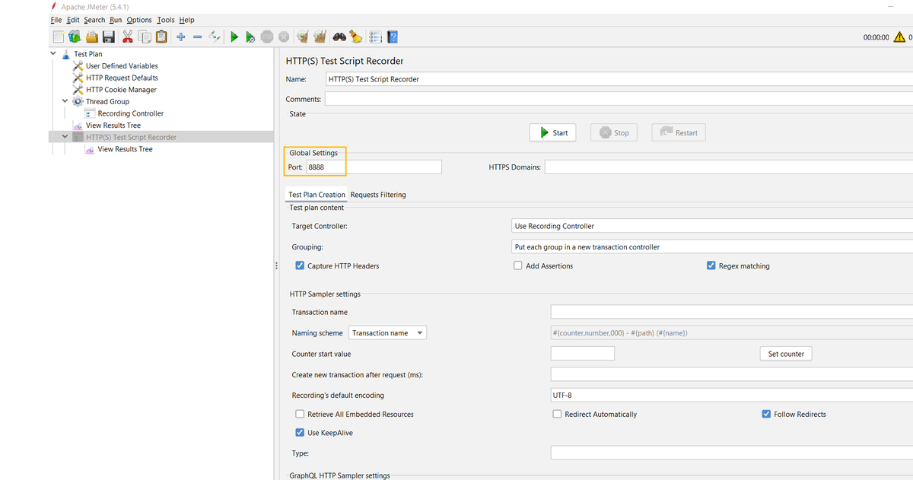
Task: Click the Copy toolbar icon
Action: point(145,37)
